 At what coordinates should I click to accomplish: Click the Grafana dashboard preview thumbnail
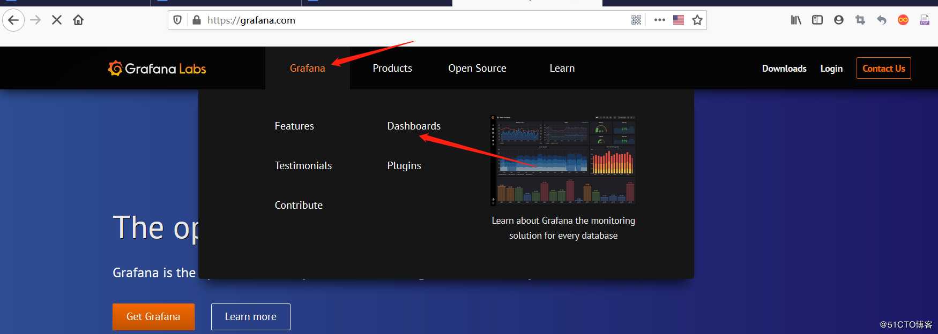coord(563,160)
